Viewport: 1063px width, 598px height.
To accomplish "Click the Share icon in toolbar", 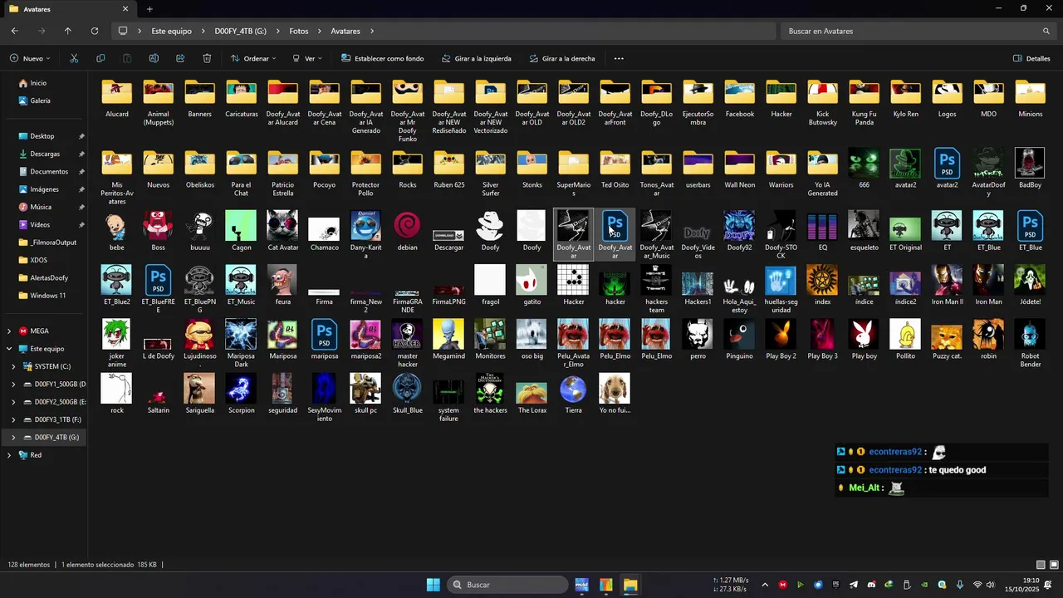I will (x=180, y=58).
